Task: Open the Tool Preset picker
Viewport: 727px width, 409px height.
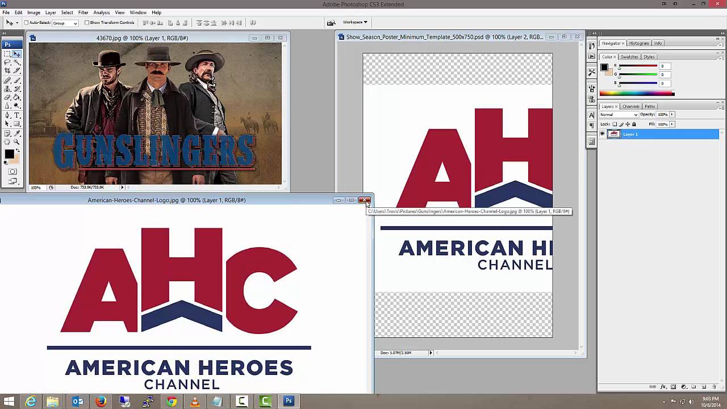Action: click(x=11, y=23)
